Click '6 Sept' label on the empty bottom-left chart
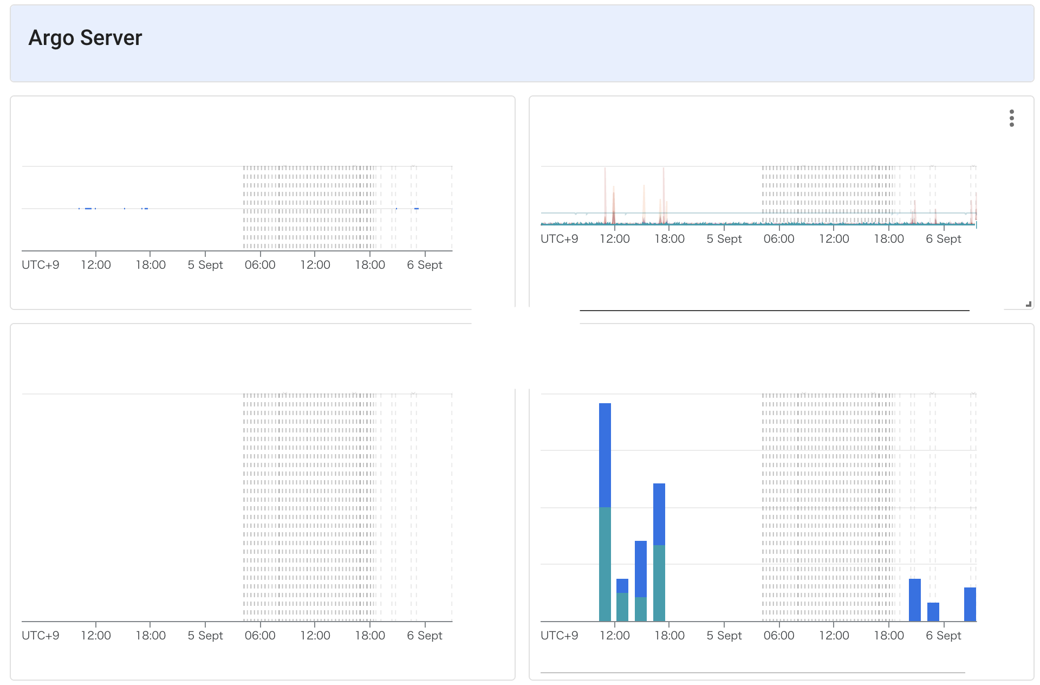The height and width of the screenshot is (685, 1040). coord(425,635)
